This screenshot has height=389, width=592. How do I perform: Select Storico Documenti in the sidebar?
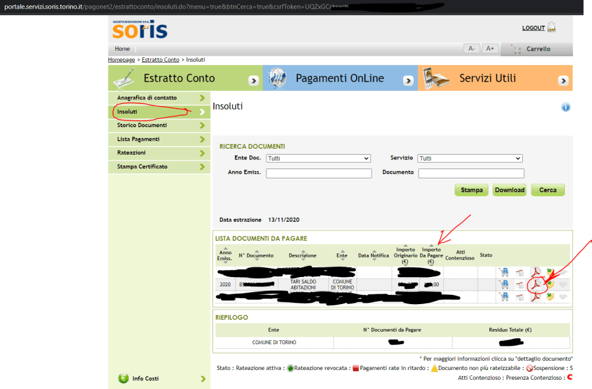[x=158, y=125]
